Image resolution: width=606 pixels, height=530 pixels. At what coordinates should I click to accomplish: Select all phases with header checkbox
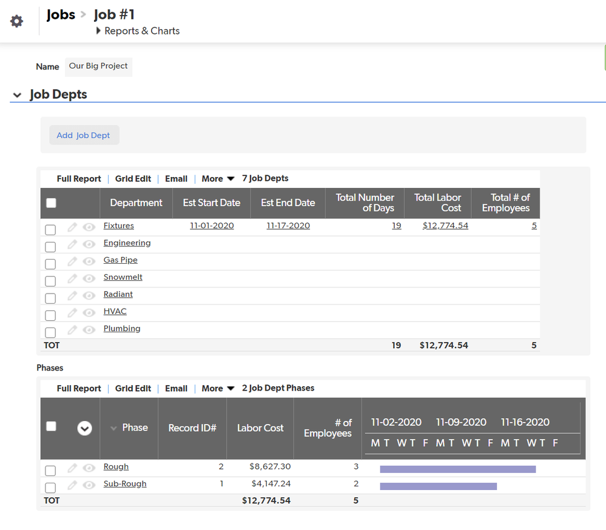click(x=51, y=426)
